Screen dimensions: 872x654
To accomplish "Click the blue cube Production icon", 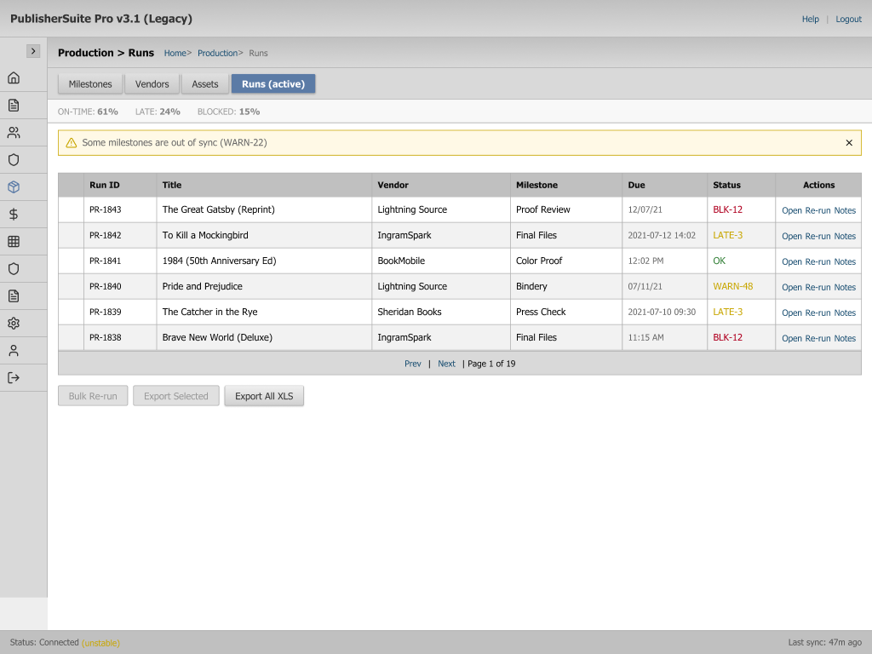I will [x=14, y=187].
